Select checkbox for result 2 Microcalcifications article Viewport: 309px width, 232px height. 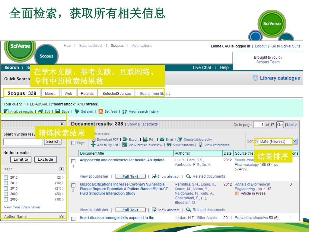(x=73, y=185)
